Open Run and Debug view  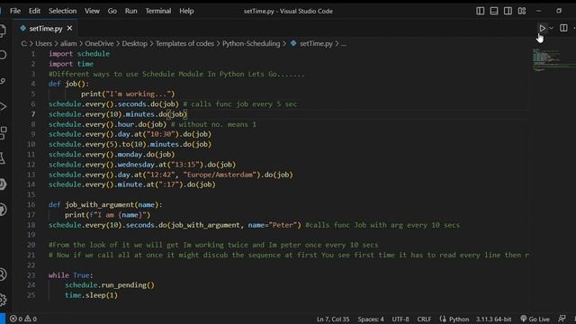tap(3, 107)
